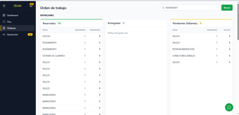Click the Entregadas count badge 0

point(124,23)
